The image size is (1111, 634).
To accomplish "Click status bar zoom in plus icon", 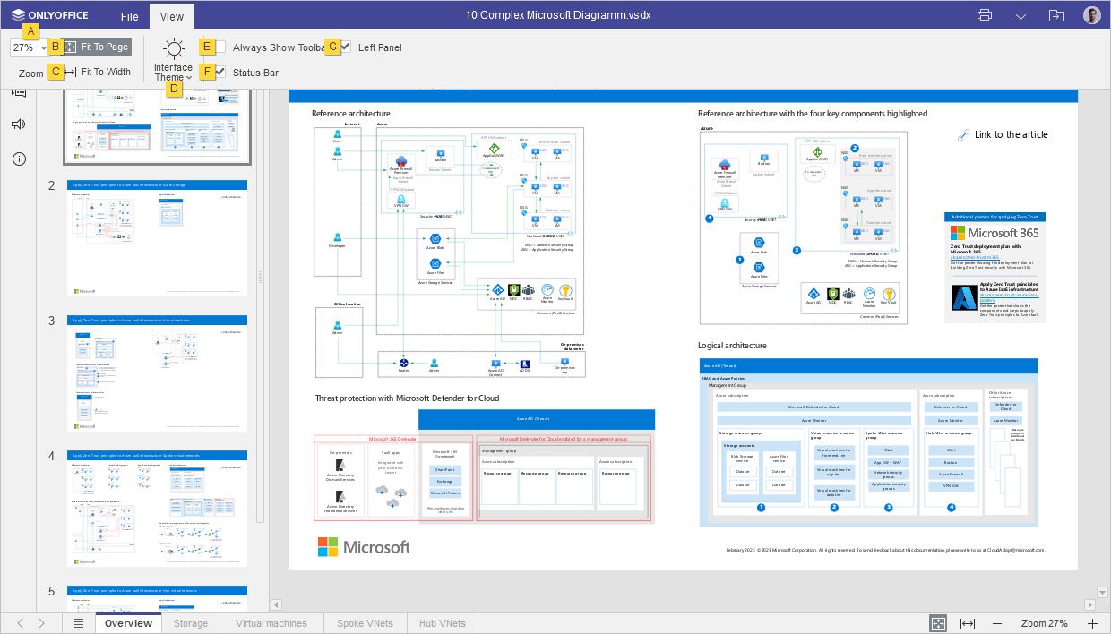I will (x=1092, y=623).
